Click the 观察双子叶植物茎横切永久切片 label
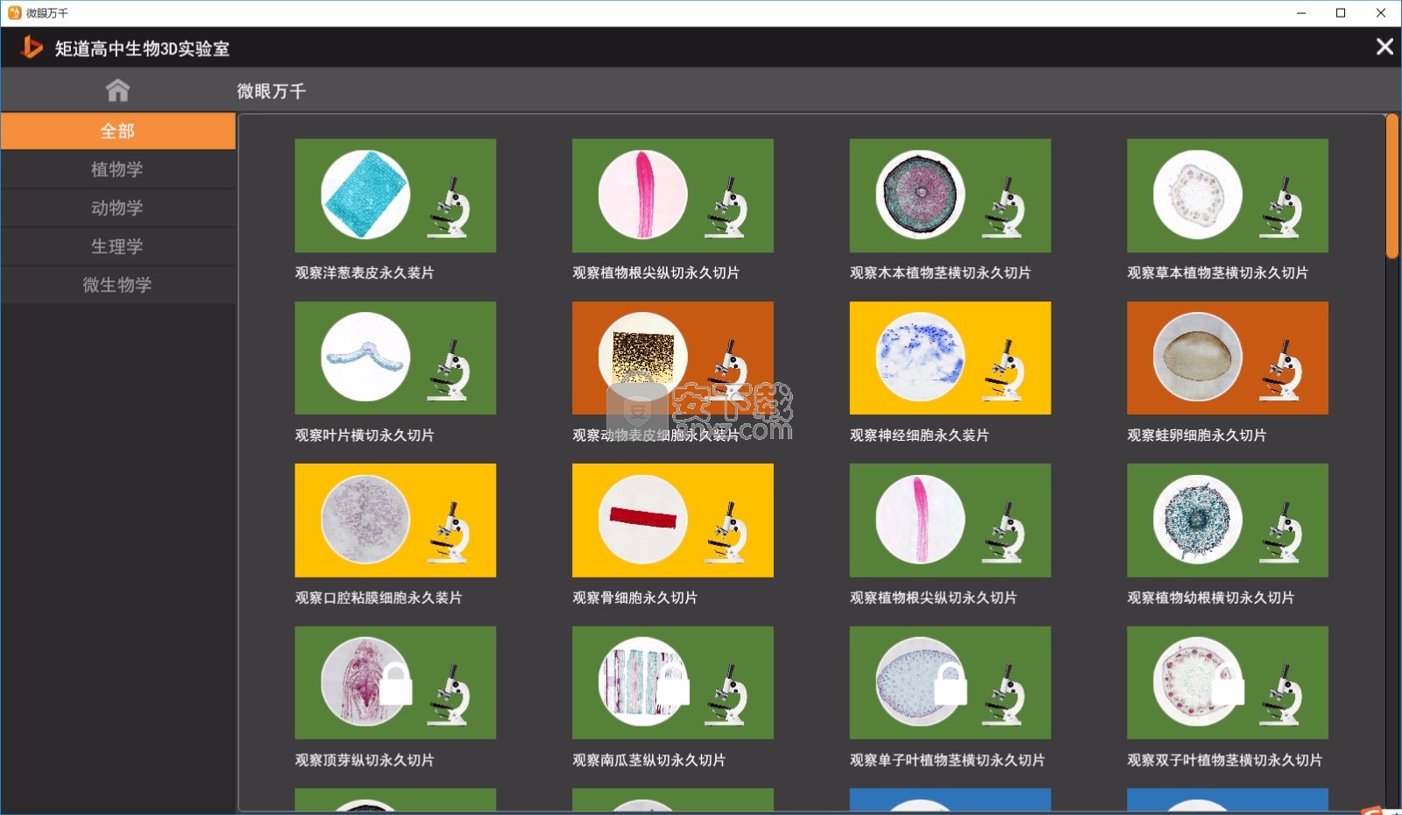The width and height of the screenshot is (1402, 815). (x=1224, y=760)
